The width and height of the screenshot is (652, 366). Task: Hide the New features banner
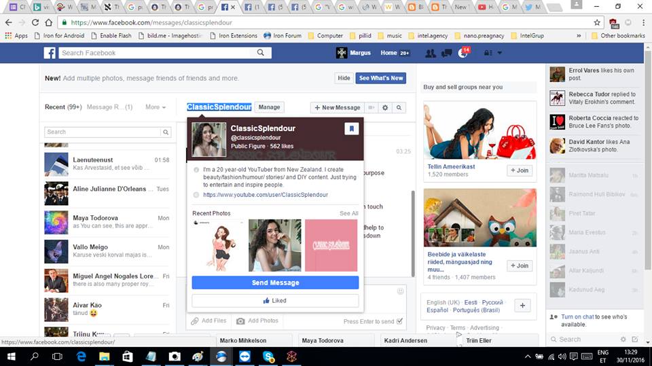coord(344,78)
